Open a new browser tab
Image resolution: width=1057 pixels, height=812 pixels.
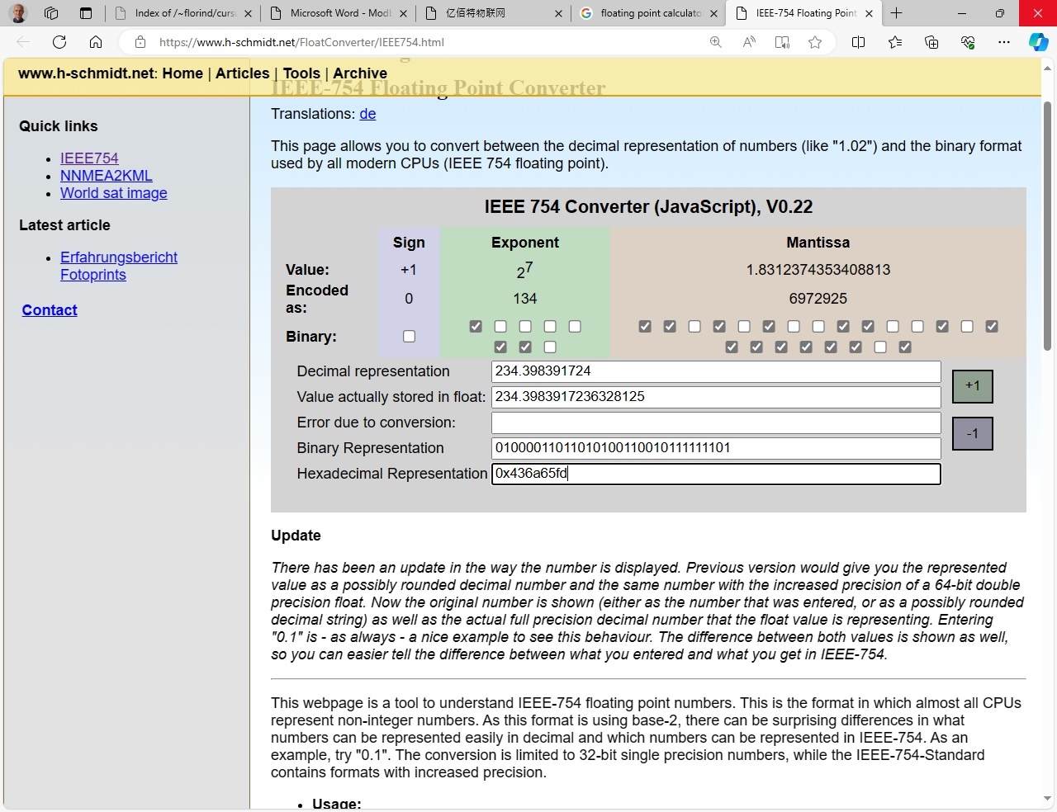pyautogui.click(x=897, y=13)
